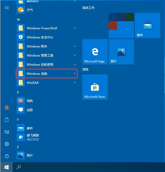Open the 天气 weather app icon
Image resolution: width=165 pixels, height=172 pixels.
click(x=21, y=10)
